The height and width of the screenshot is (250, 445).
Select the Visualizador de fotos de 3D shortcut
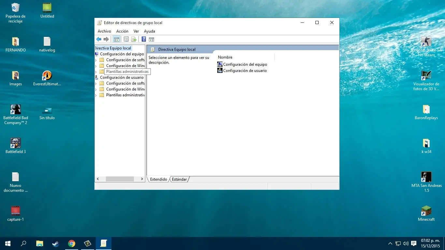click(426, 81)
